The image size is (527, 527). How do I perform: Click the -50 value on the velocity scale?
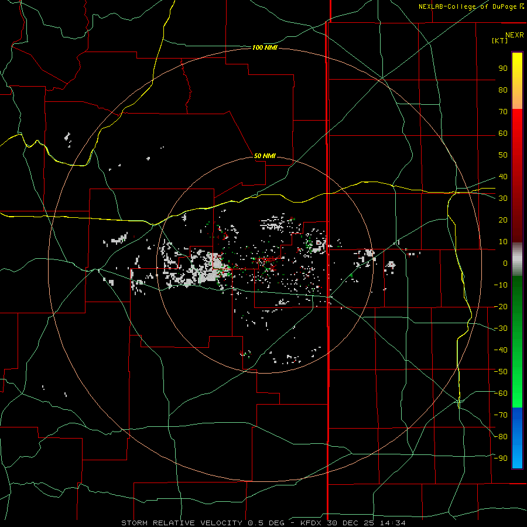(x=501, y=372)
